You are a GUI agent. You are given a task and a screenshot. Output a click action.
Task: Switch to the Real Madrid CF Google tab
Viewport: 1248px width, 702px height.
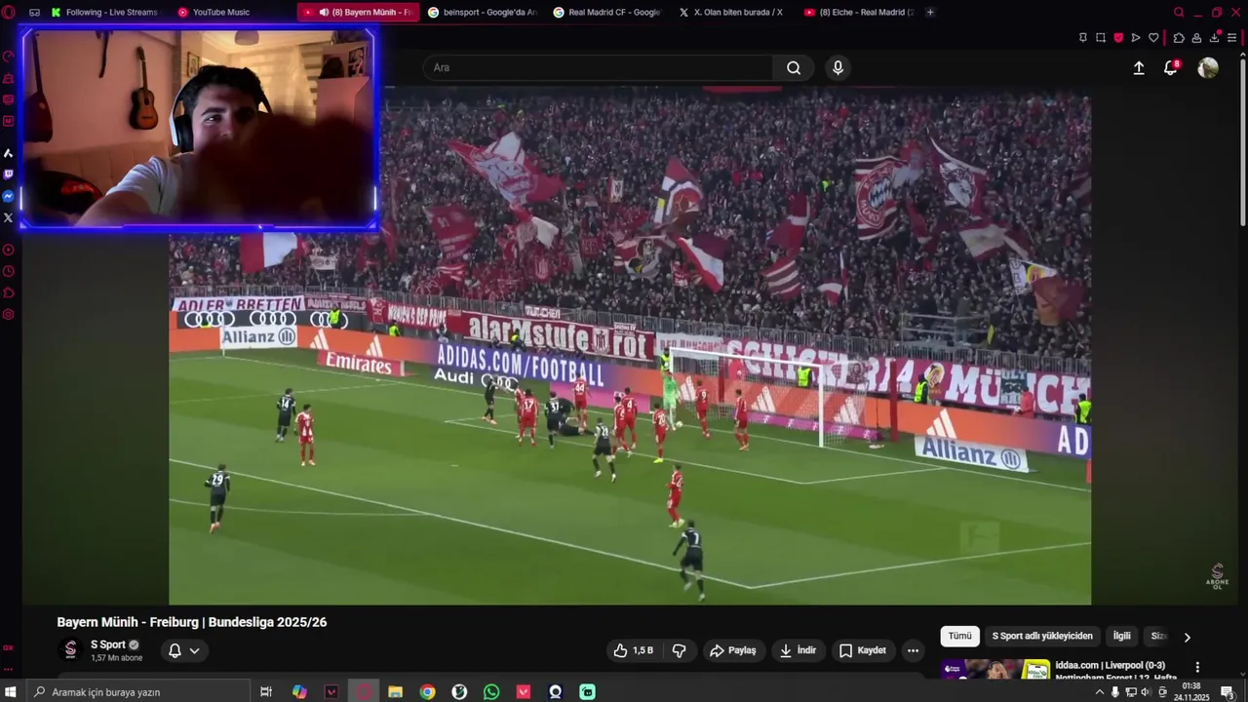(607, 13)
